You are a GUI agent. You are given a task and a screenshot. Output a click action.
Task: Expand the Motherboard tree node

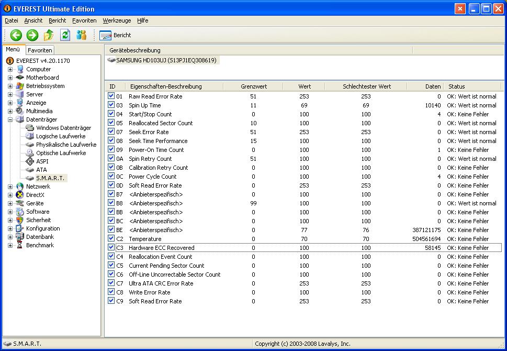(x=10, y=78)
